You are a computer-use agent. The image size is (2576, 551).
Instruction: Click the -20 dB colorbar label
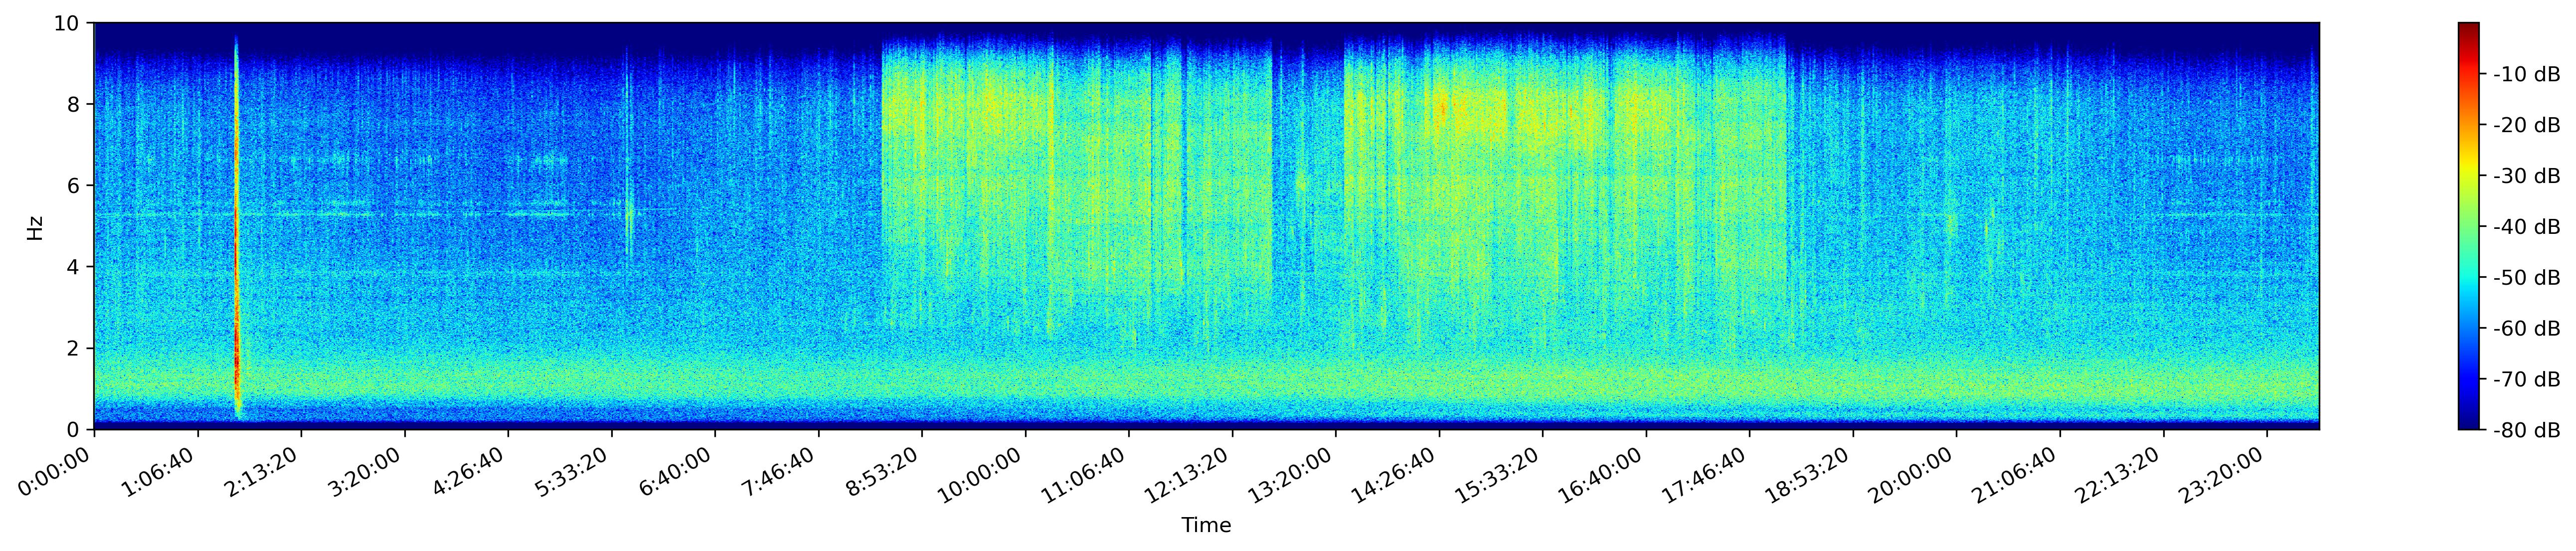tap(2526, 125)
